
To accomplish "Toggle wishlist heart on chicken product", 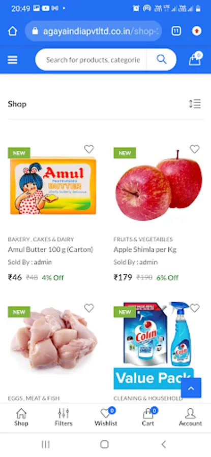I will coord(89,308).
